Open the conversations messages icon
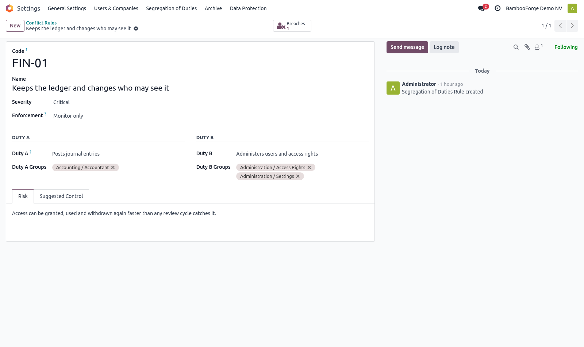The height and width of the screenshot is (347, 584). tap(481, 8)
